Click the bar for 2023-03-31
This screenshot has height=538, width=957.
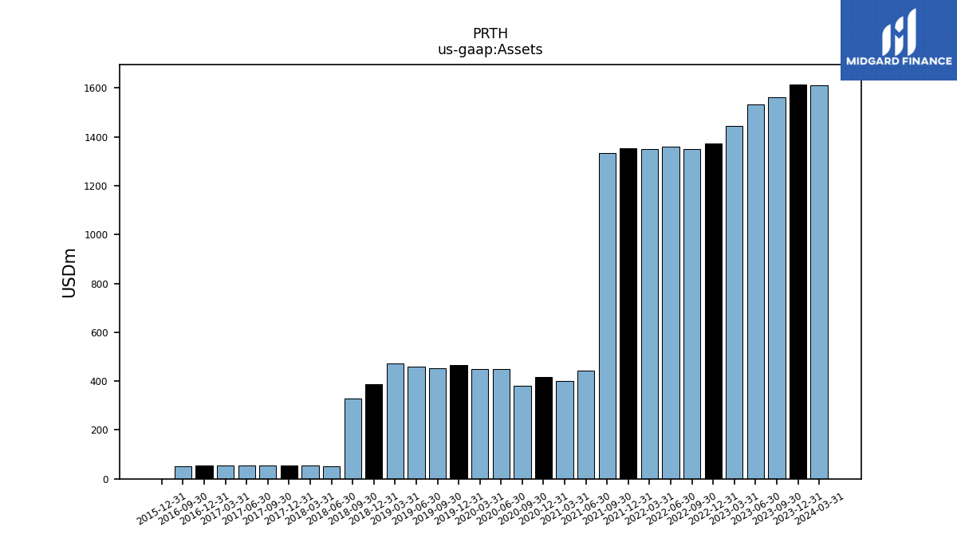tap(734, 302)
